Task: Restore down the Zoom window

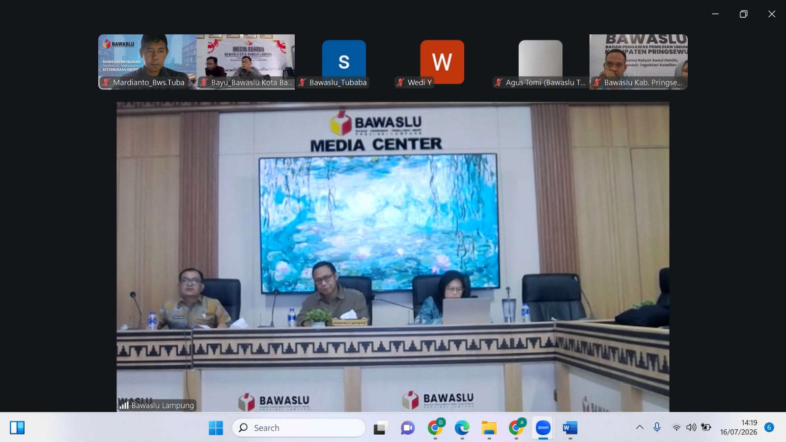Action: click(x=743, y=14)
